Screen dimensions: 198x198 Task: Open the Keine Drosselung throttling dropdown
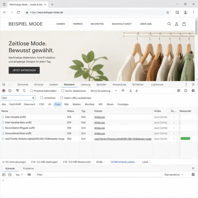pyautogui.click(x=104, y=91)
